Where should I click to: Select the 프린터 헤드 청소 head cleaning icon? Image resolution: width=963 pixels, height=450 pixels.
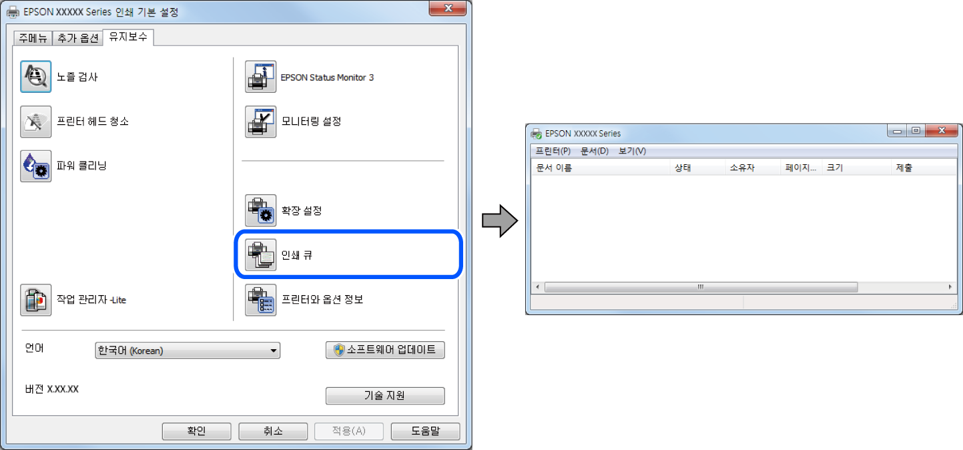pos(35,122)
